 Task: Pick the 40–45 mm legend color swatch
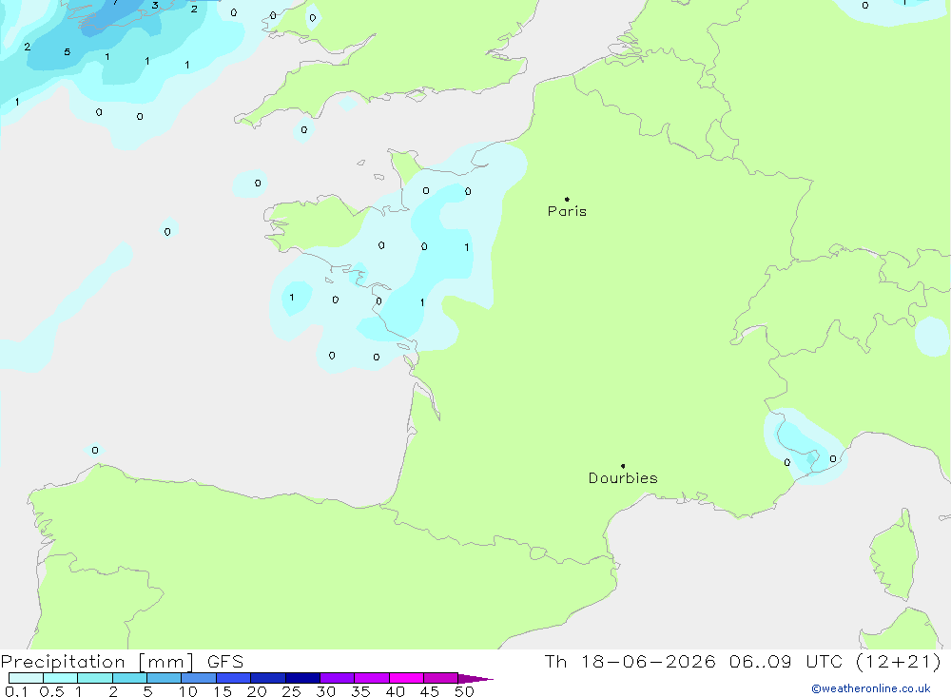pos(406,678)
